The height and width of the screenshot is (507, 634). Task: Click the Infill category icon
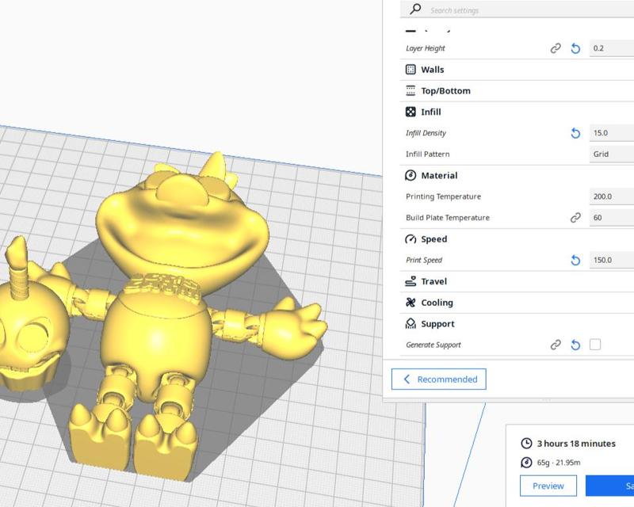tap(411, 112)
